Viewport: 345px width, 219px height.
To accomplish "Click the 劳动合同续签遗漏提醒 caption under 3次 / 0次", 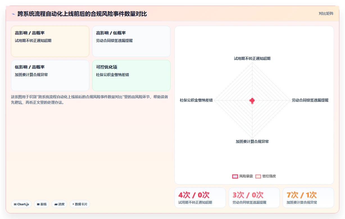I will (249, 202).
